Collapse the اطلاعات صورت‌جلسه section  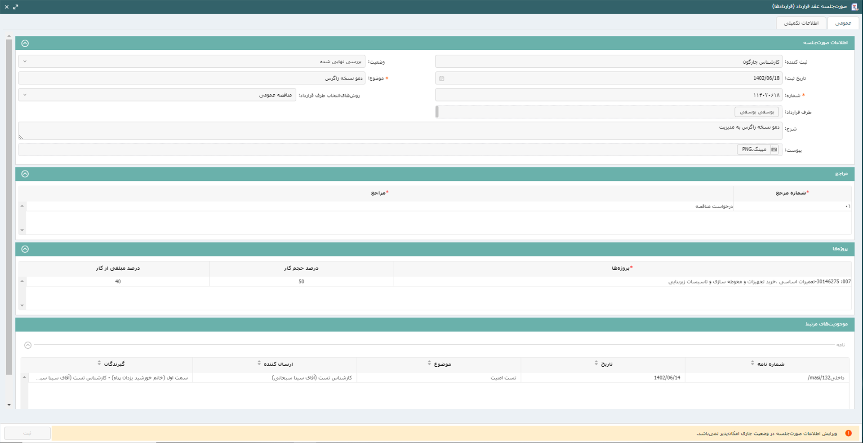[25, 44]
